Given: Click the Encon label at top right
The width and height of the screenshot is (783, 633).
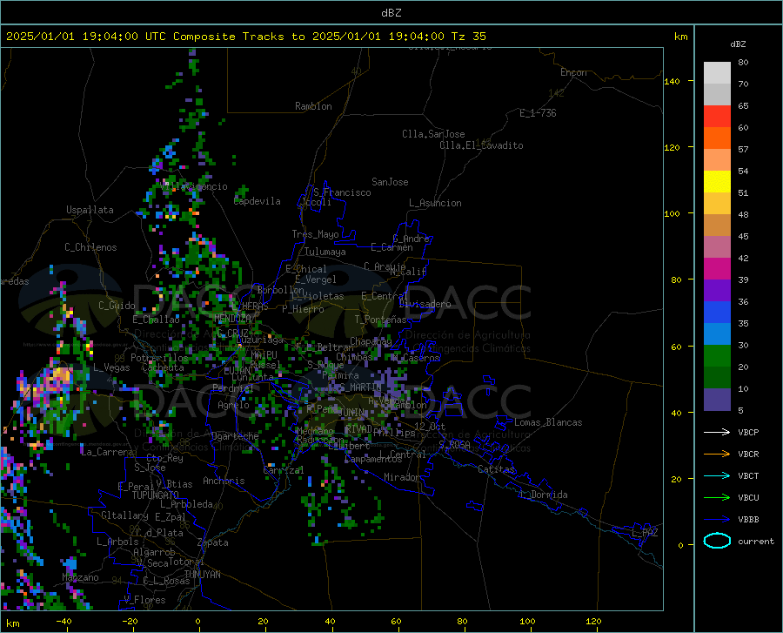Looking at the screenshot, I should click(573, 72).
